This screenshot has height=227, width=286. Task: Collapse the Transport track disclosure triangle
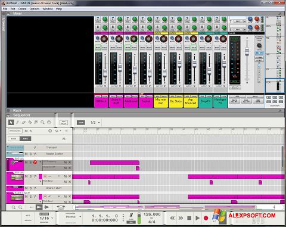(8, 147)
